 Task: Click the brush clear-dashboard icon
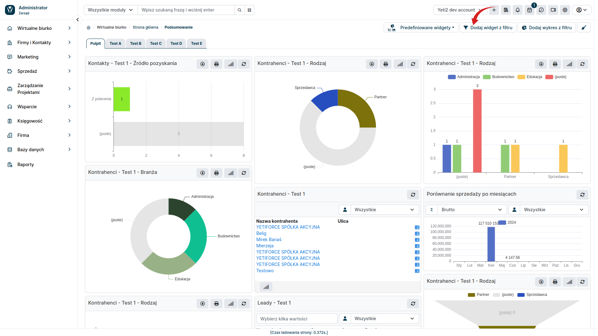584,27
